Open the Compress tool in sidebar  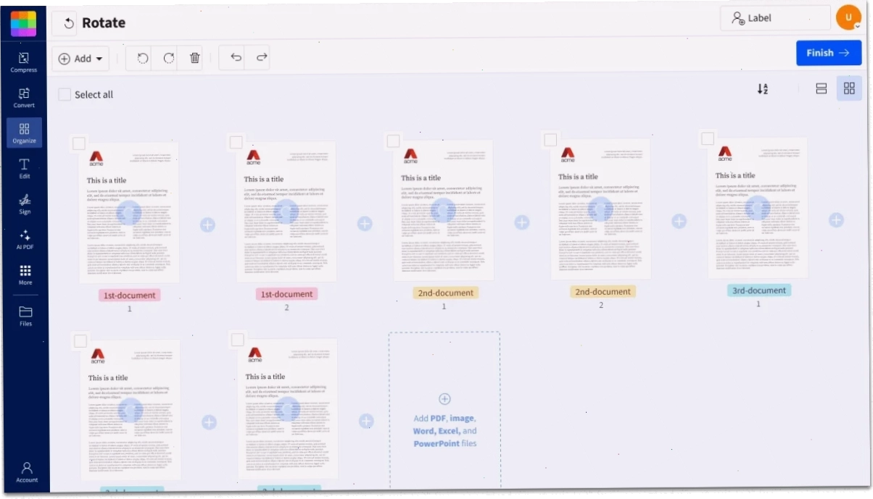tap(24, 62)
